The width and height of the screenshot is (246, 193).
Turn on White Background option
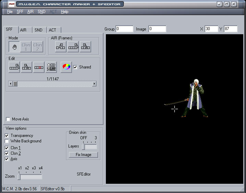7,141
